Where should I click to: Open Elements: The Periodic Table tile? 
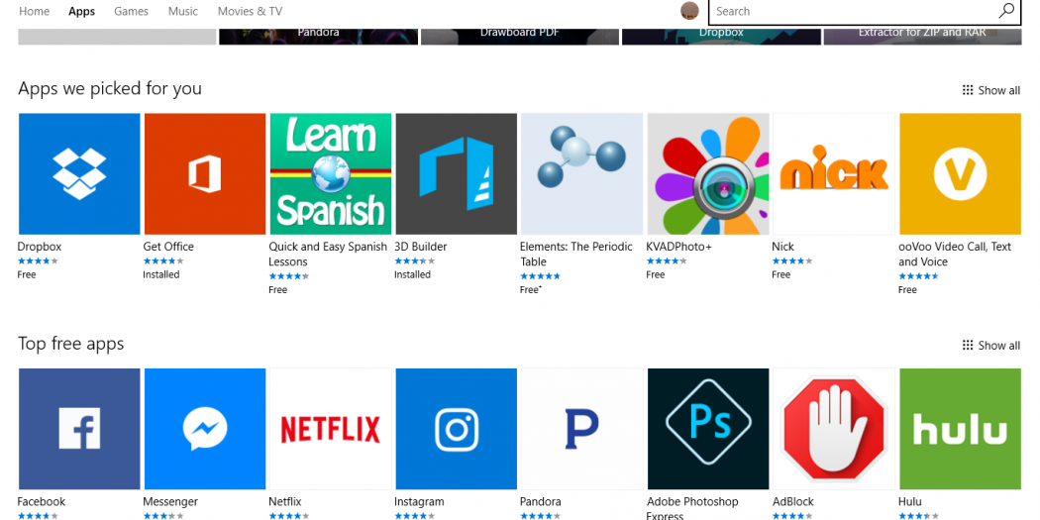pos(582,173)
